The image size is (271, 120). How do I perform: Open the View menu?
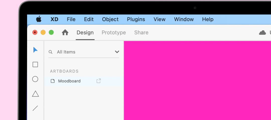[x=159, y=19]
